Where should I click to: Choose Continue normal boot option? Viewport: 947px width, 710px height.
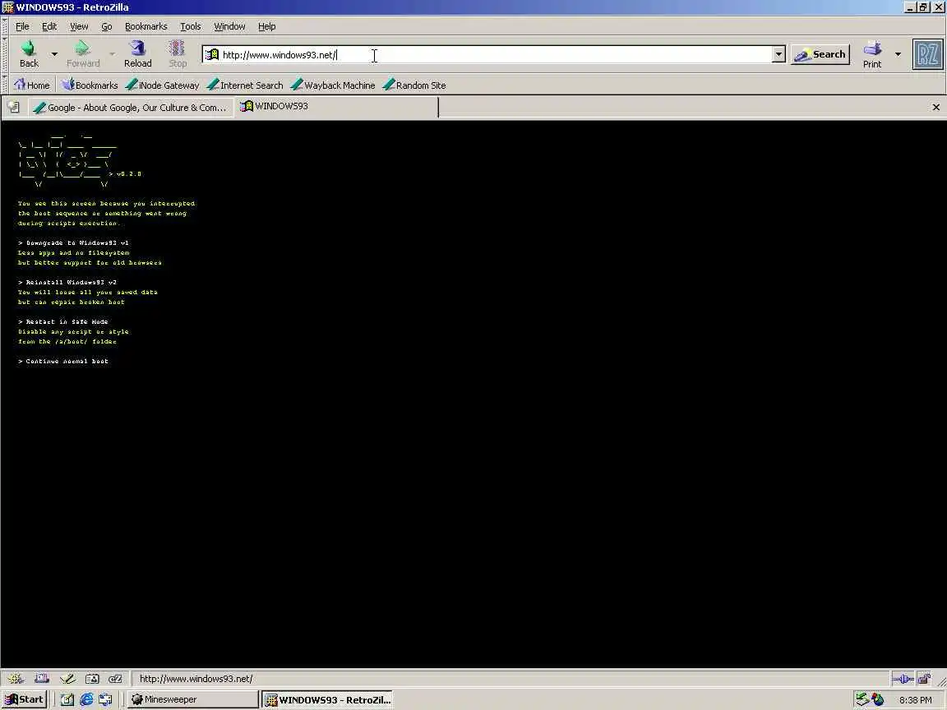coord(62,361)
